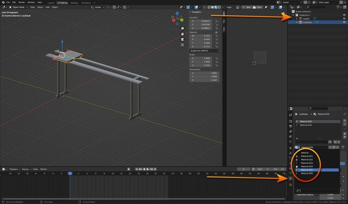Image resolution: width=348 pixels, height=204 pixels.
Task: Hide Gestell object with eye icon
Action: point(344,19)
